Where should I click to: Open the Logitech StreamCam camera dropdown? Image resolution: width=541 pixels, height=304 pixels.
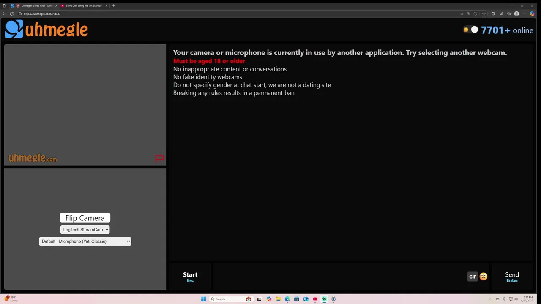point(85,230)
